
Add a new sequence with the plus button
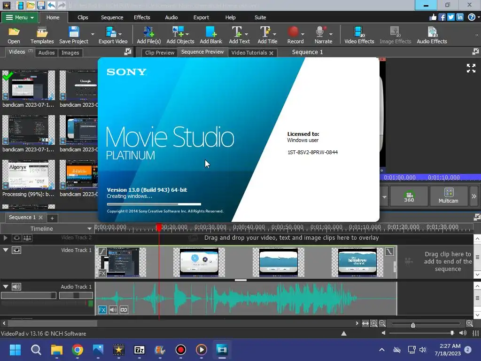click(52, 218)
